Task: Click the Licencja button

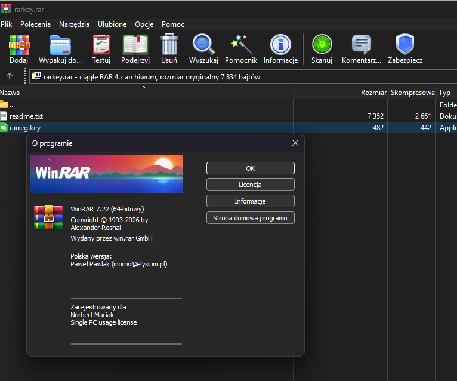Action: tap(251, 185)
